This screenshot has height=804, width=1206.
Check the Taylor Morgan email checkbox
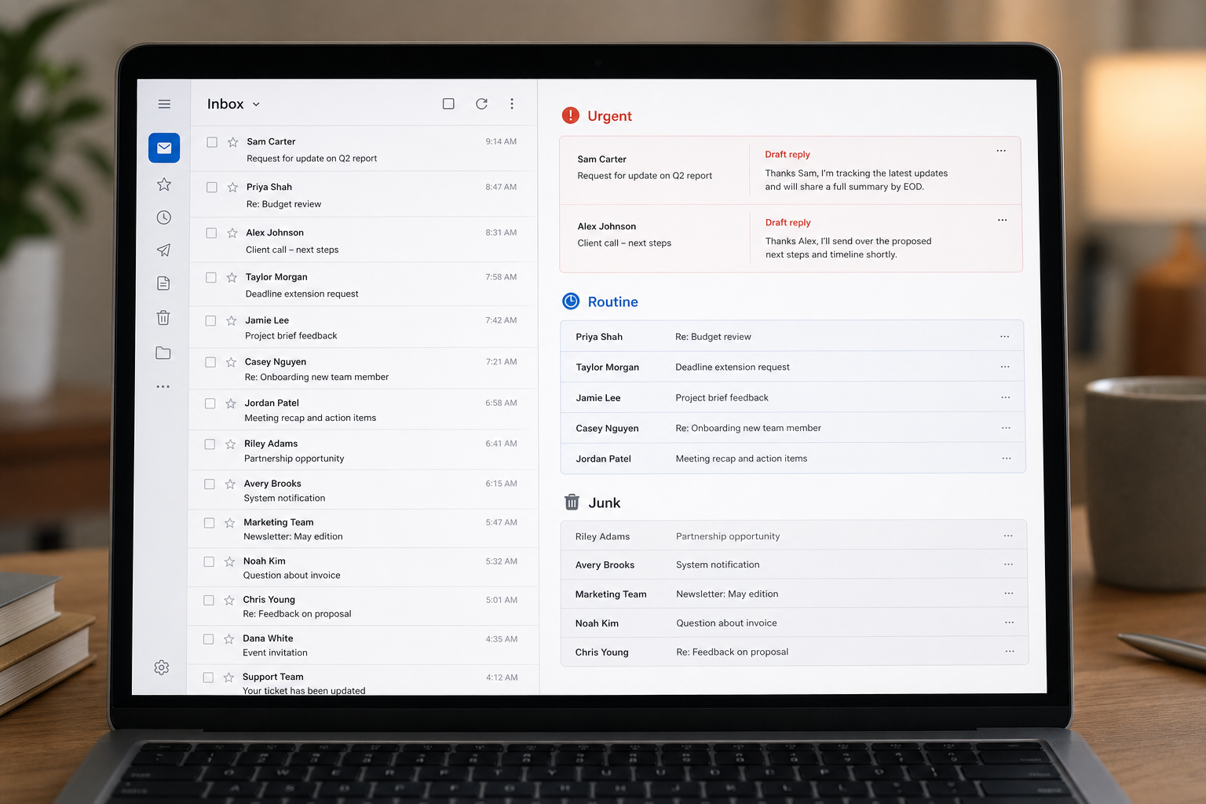click(x=211, y=278)
